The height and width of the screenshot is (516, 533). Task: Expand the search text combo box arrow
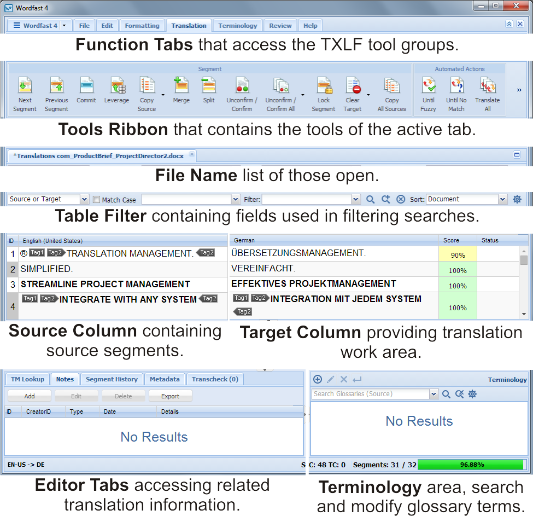(235, 199)
